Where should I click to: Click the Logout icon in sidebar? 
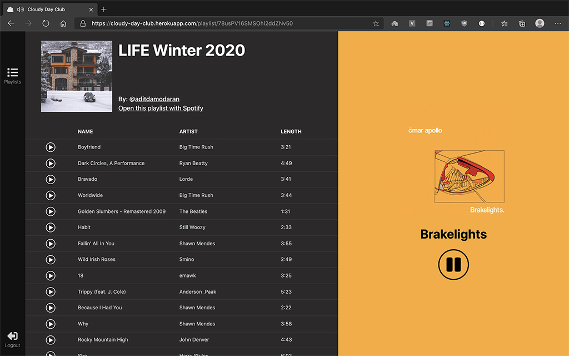(x=12, y=339)
